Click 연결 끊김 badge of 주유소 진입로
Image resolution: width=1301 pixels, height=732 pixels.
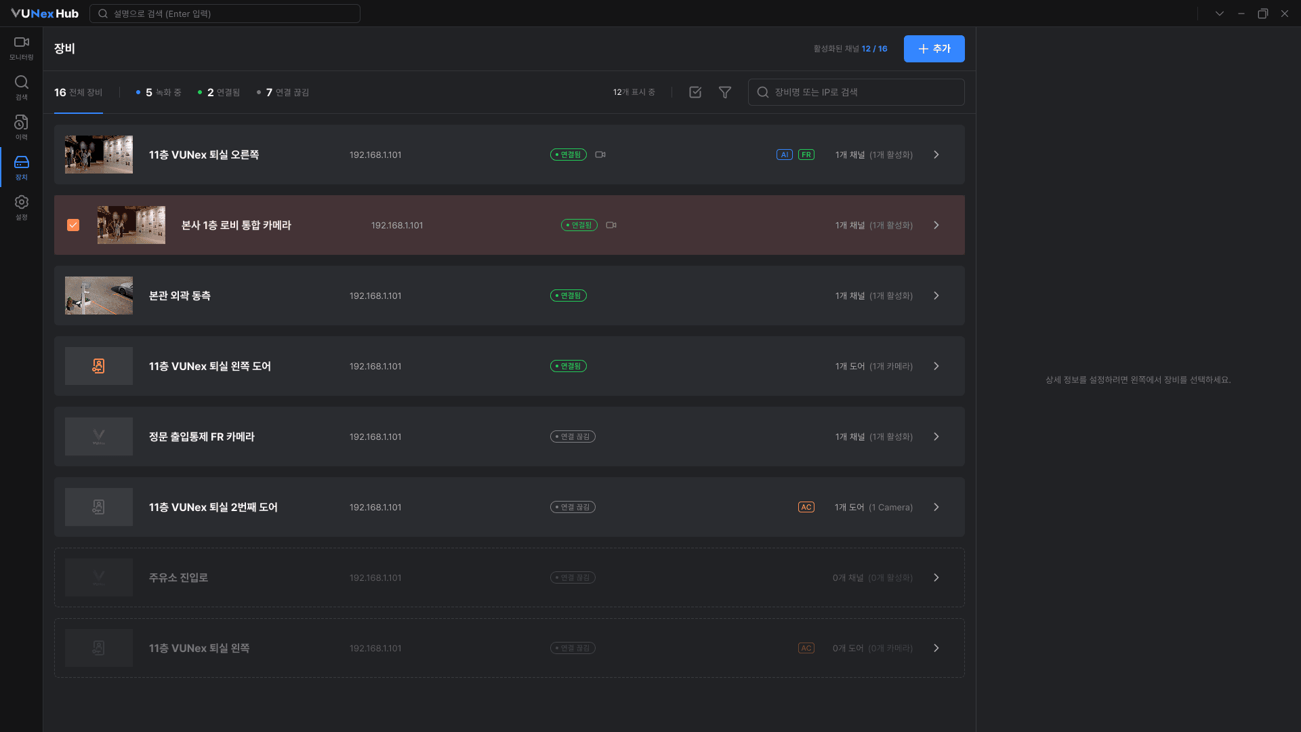click(x=573, y=577)
